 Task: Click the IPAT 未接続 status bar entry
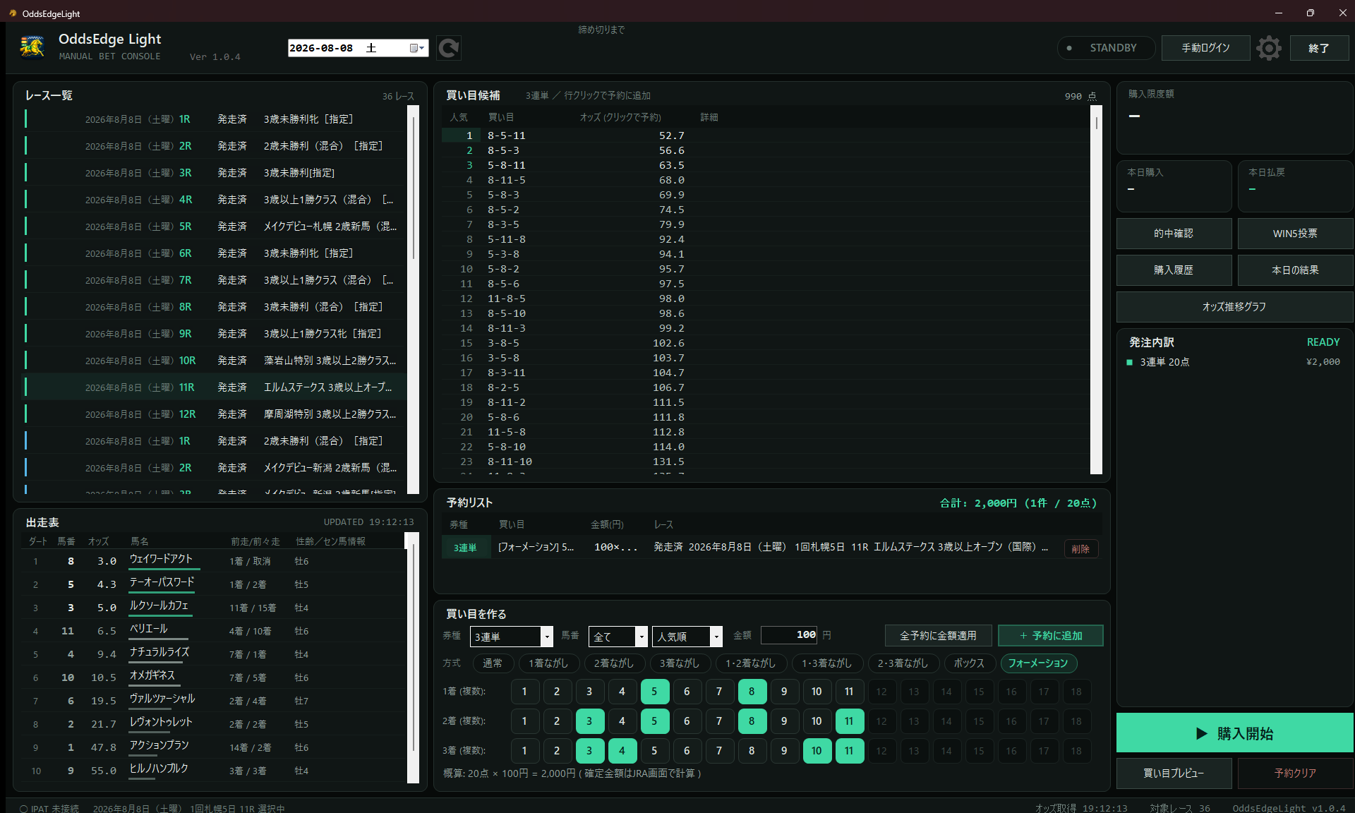[x=49, y=808]
